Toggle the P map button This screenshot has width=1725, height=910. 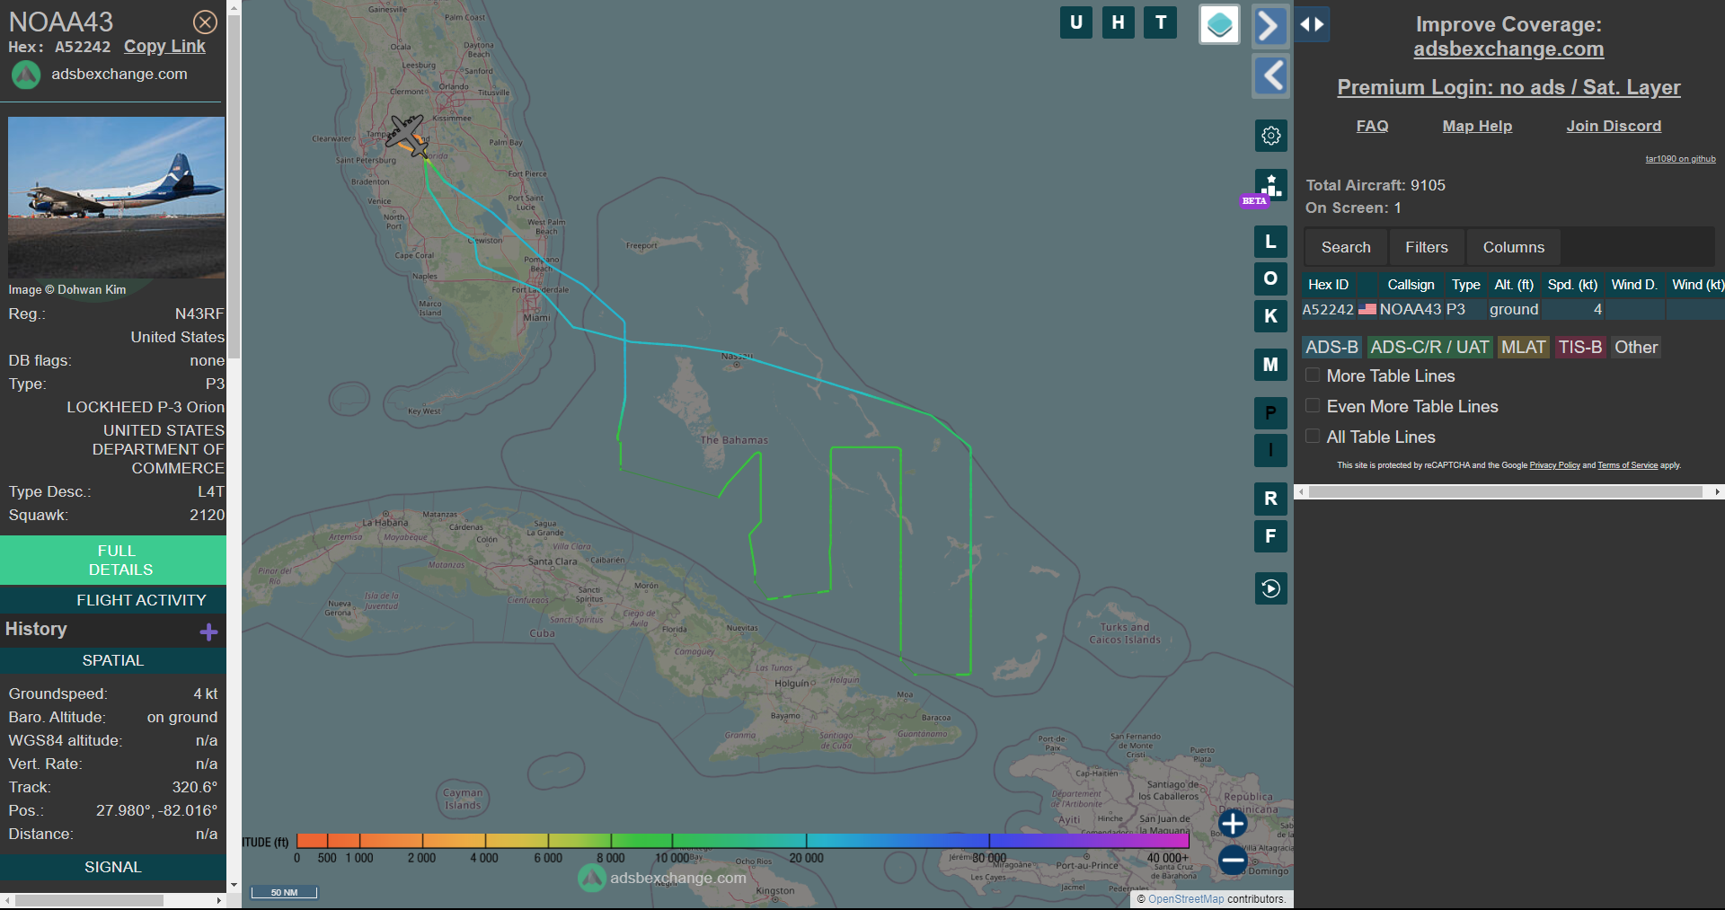point(1270,413)
